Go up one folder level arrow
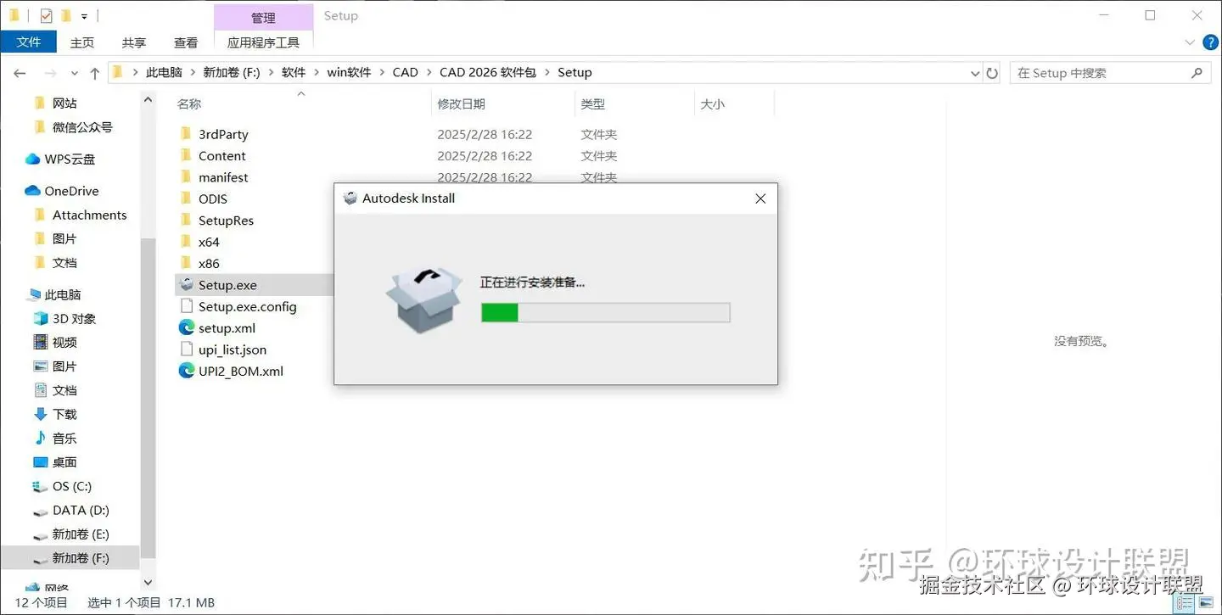This screenshot has width=1222, height=615. 95,73
